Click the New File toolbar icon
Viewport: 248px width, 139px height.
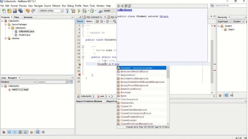coord(4,11)
